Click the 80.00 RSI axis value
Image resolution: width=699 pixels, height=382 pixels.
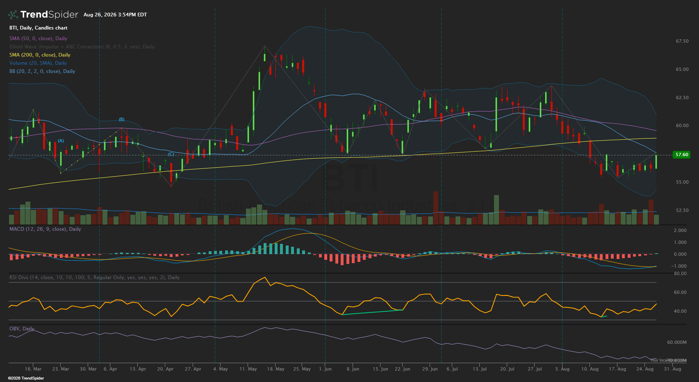coord(680,273)
